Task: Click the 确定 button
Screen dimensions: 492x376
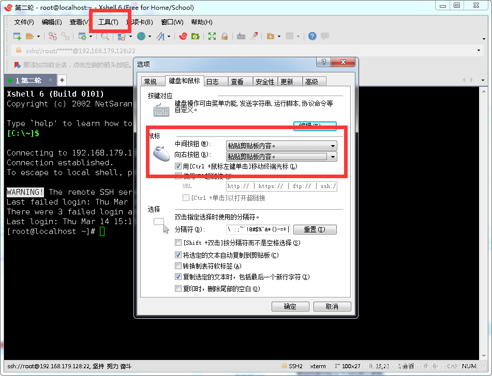Action: point(290,306)
